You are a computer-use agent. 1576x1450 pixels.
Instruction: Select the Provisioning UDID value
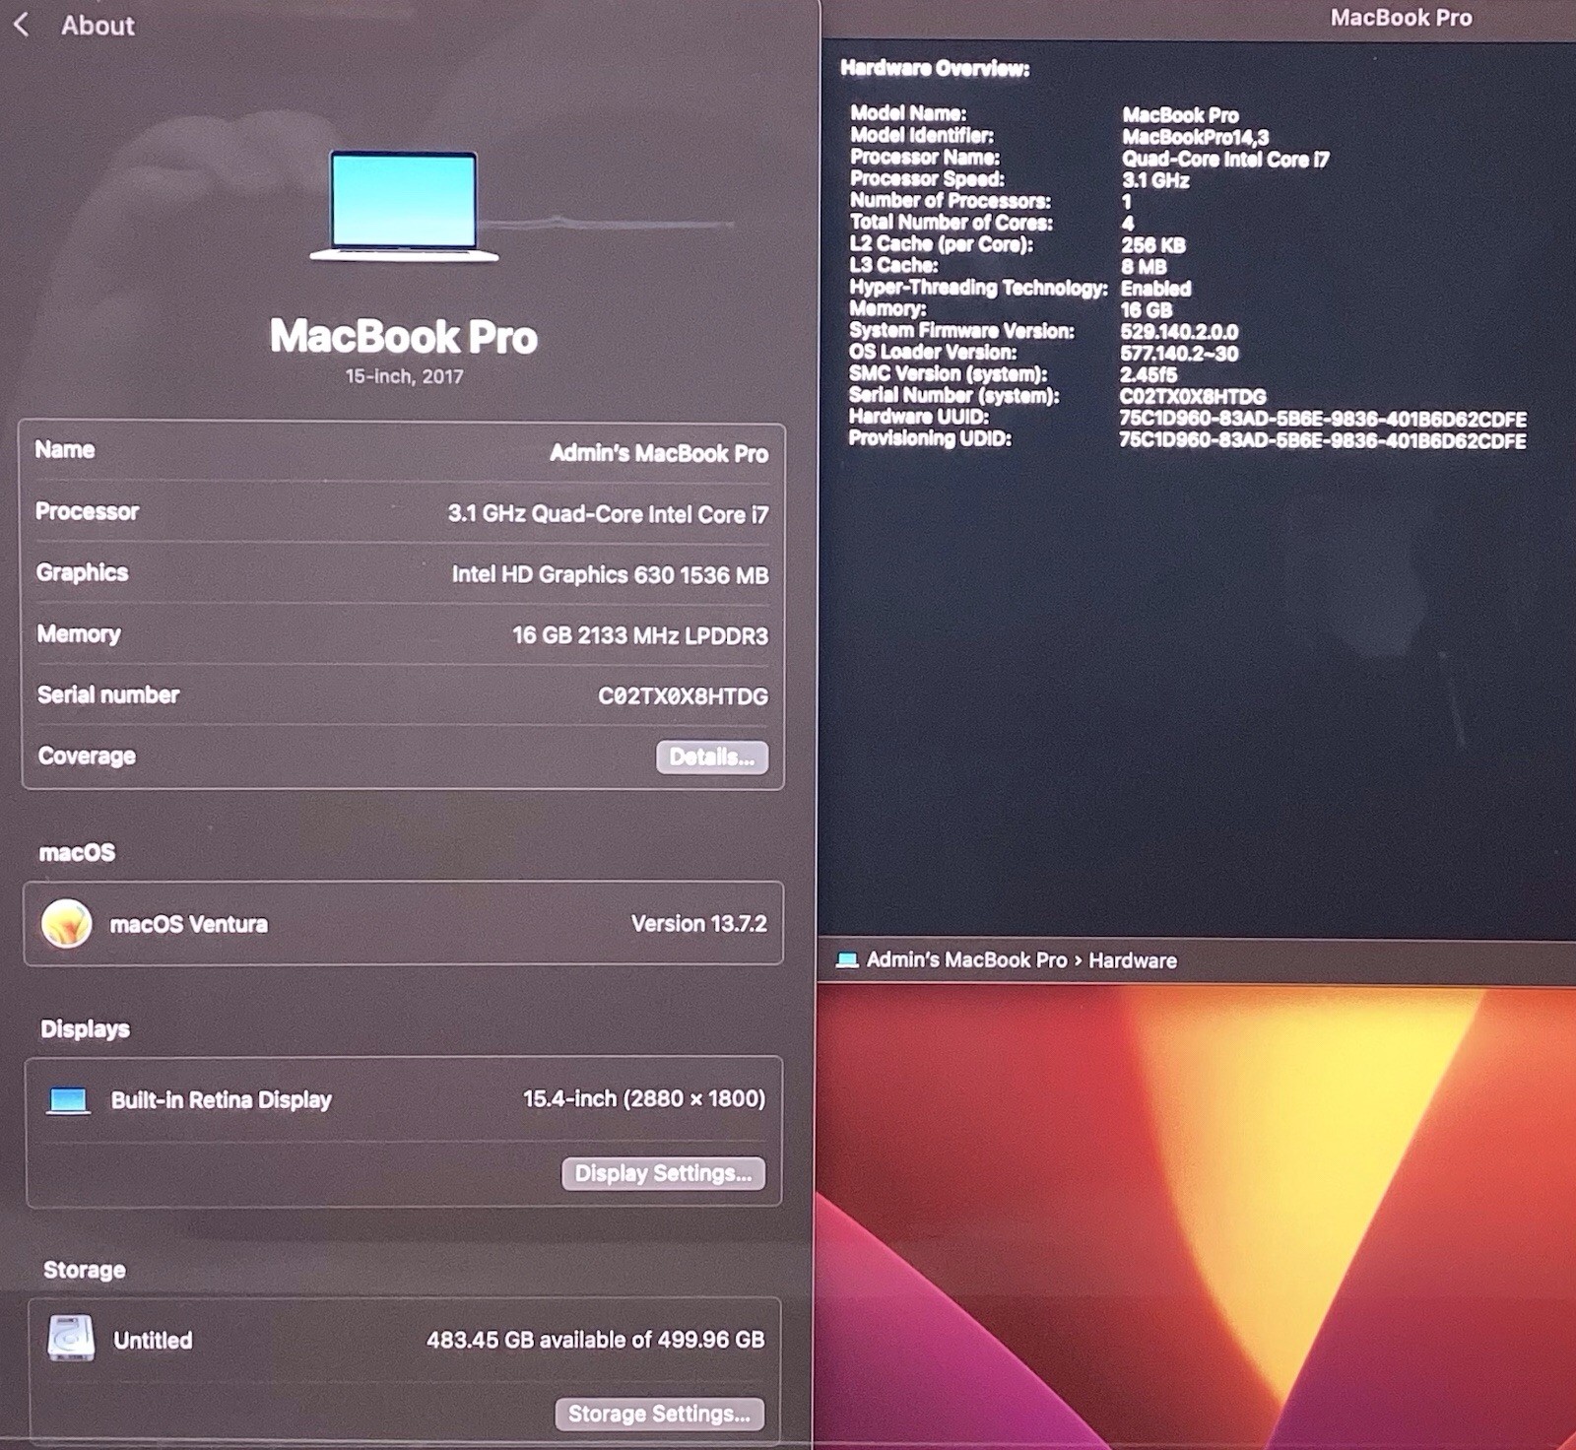[1323, 440]
